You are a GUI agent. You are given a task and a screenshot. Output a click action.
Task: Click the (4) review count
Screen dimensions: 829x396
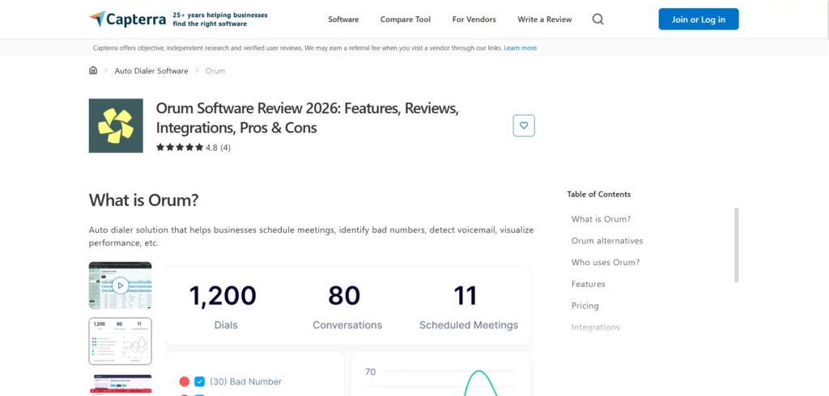tap(225, 148)
